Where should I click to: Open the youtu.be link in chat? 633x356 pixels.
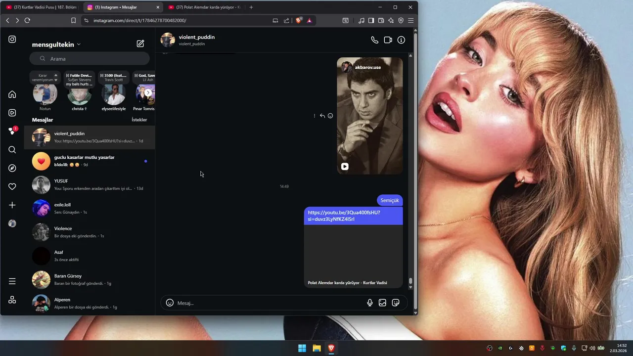click(344, 216)
